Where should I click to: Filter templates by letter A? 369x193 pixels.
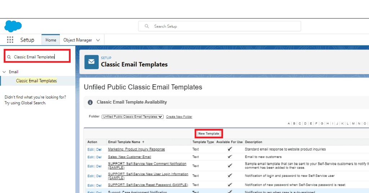point(289,124)
